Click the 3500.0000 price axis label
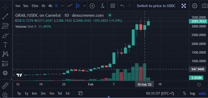The height and width of the screenshot is (98, 208). [198, 18]
